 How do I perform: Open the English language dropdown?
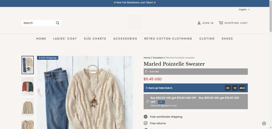click(x=244, y=10)
